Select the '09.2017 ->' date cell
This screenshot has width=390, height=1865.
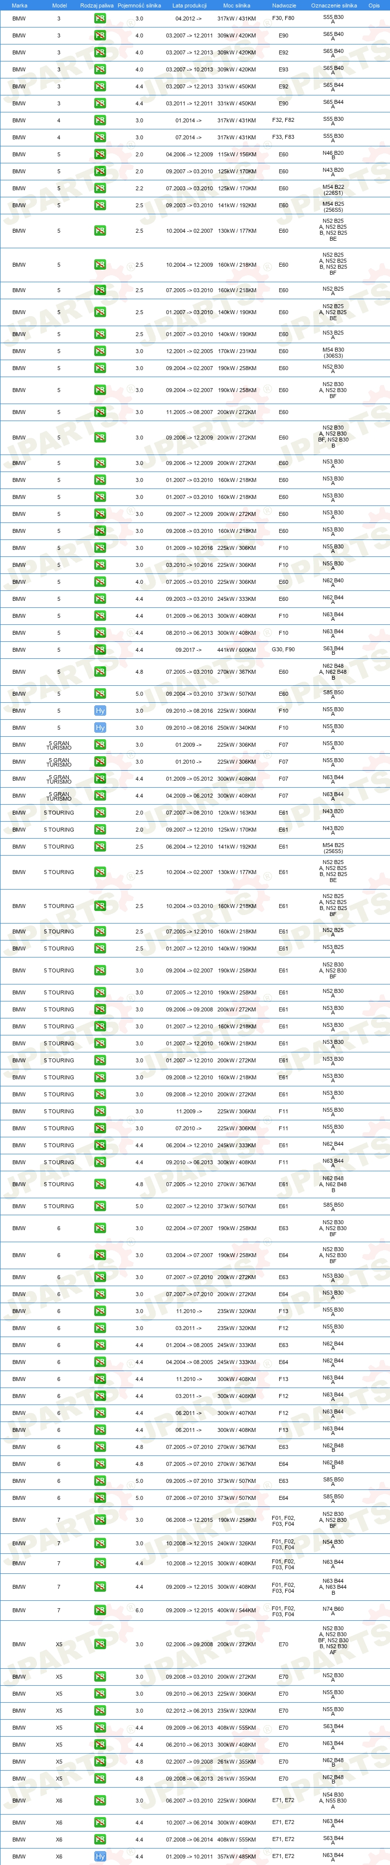(188, 650)
